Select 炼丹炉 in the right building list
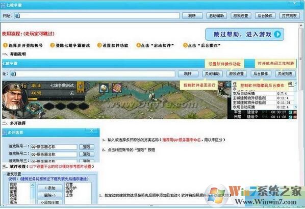 71,188
